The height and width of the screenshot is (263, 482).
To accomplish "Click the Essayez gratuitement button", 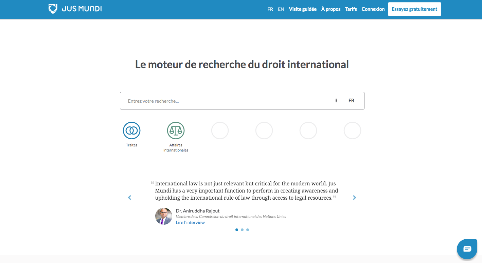I will tap(414, 9).
